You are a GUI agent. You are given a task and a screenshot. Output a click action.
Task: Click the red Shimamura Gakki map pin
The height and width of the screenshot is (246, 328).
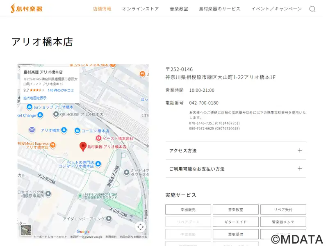pos(83,146)
